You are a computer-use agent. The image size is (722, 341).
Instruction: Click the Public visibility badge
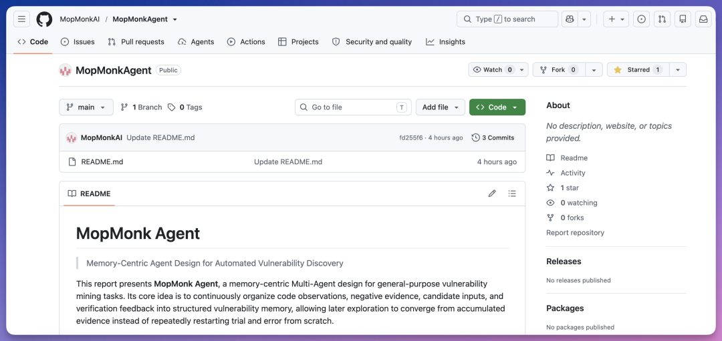pyautogui.click(x=168, y=70)
